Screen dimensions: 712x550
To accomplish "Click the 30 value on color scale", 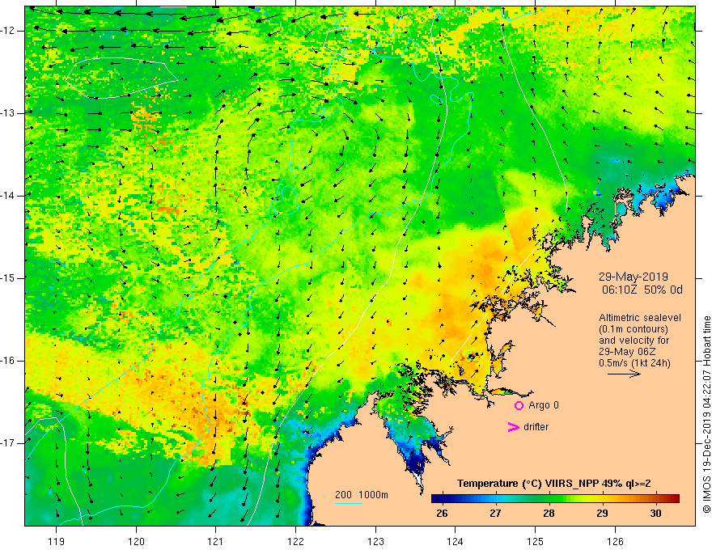I will pos(655,514).
